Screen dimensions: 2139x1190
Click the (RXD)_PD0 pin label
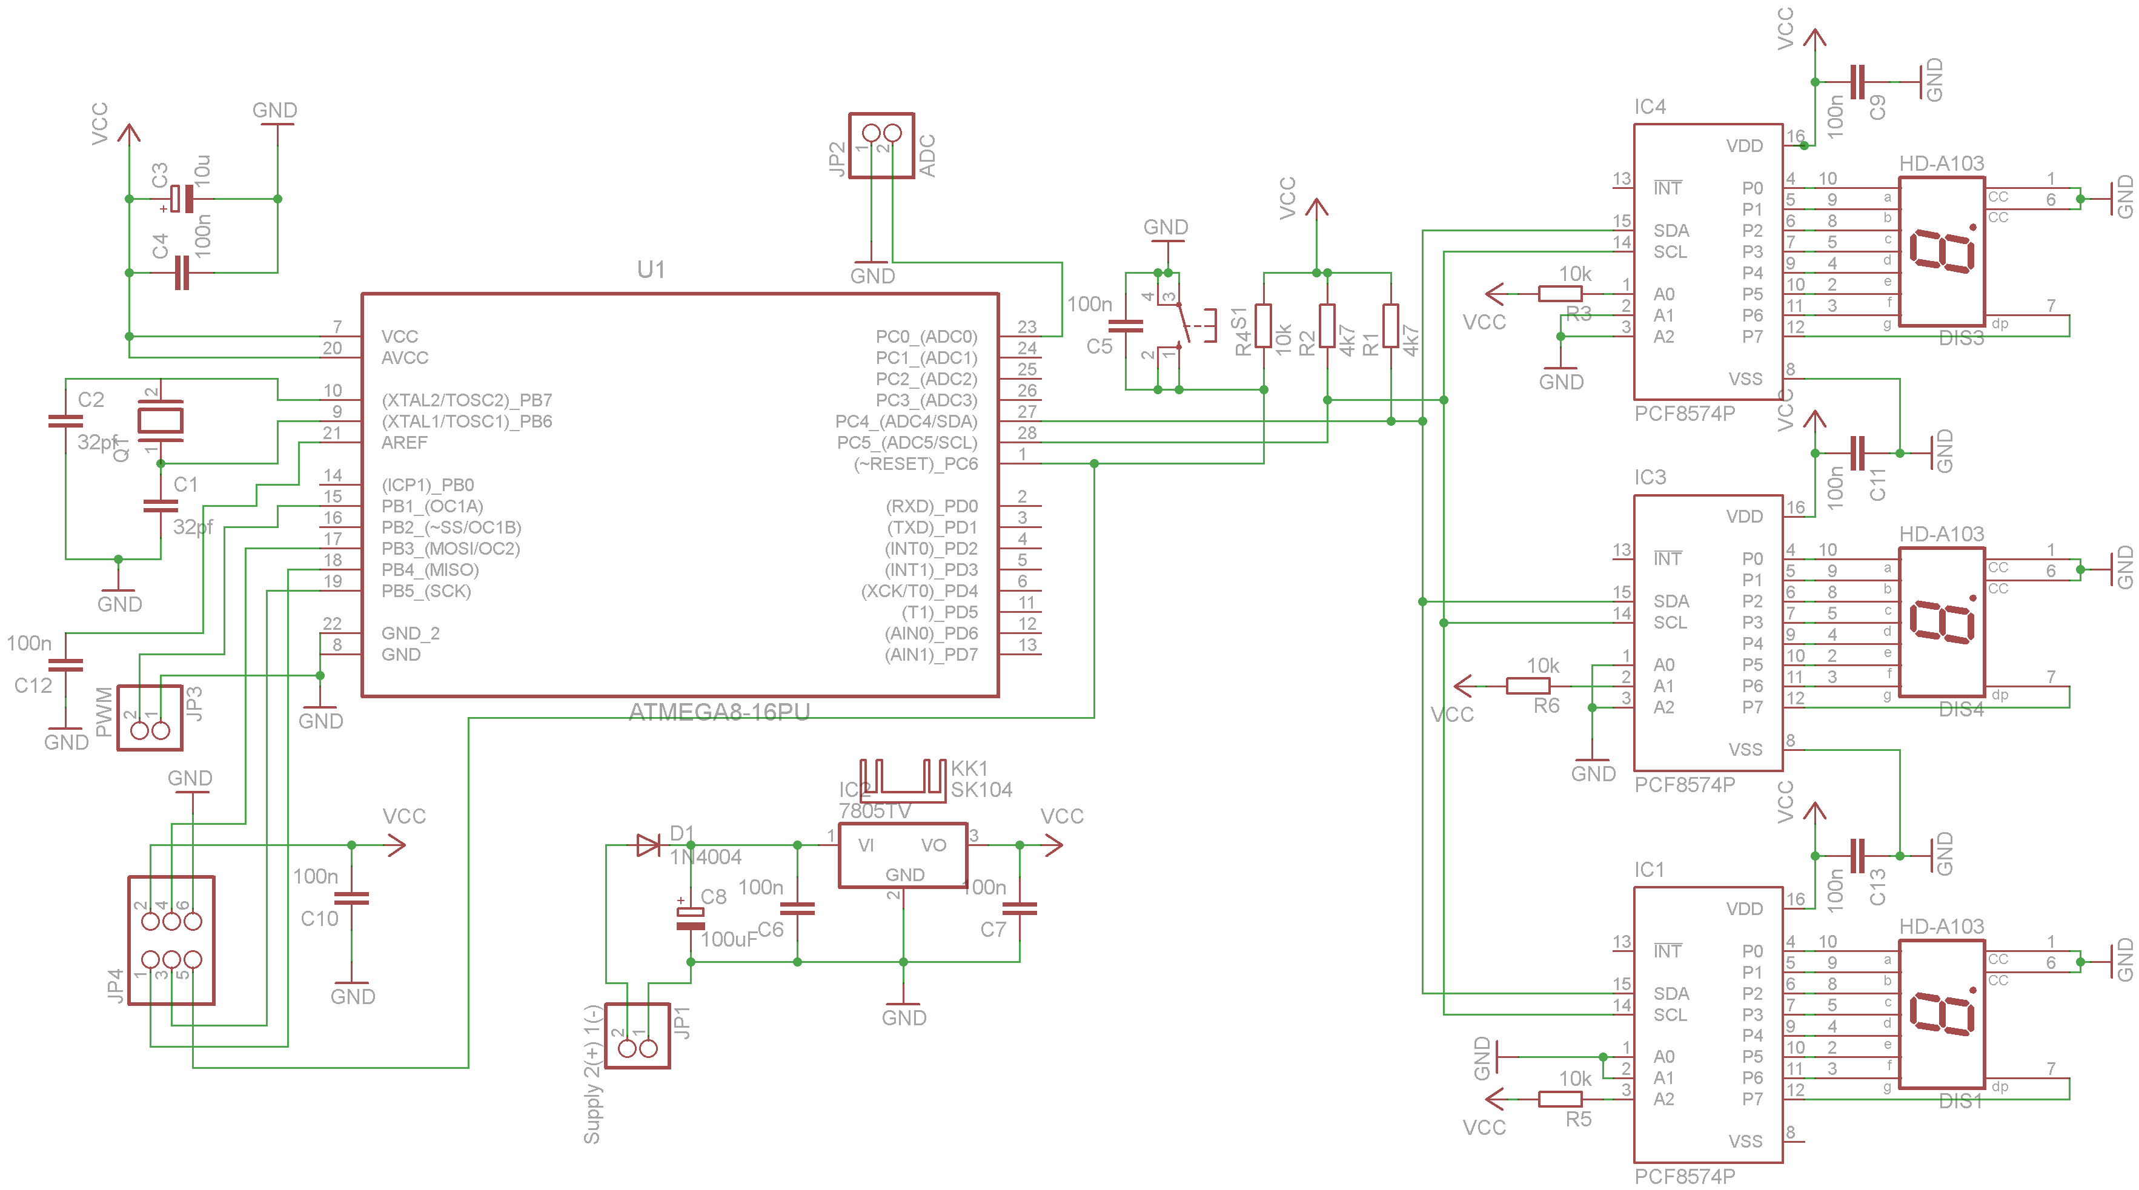tap(932, 506)
